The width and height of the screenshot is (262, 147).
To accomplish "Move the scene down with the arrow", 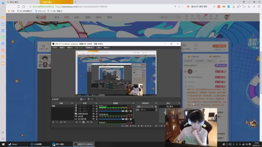I will tap(65, 122).
